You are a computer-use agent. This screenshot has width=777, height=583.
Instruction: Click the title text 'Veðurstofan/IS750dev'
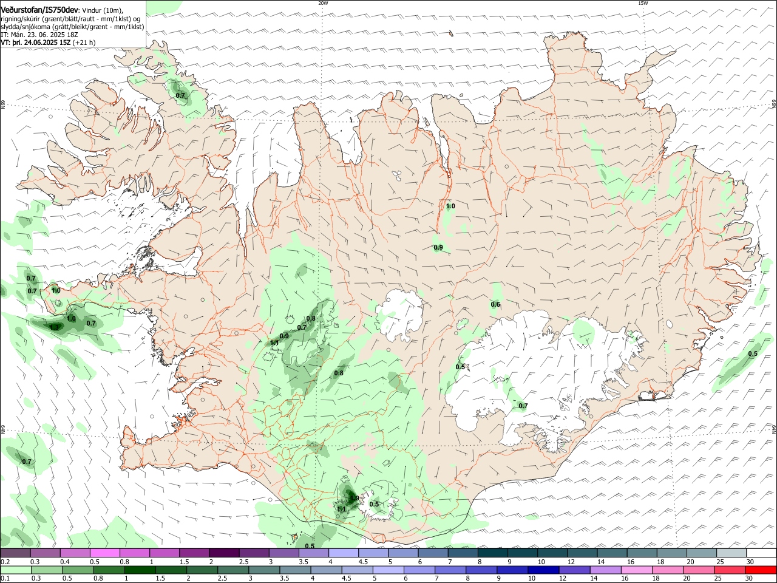39,10
